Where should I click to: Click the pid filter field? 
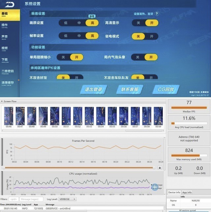[14, 199]
